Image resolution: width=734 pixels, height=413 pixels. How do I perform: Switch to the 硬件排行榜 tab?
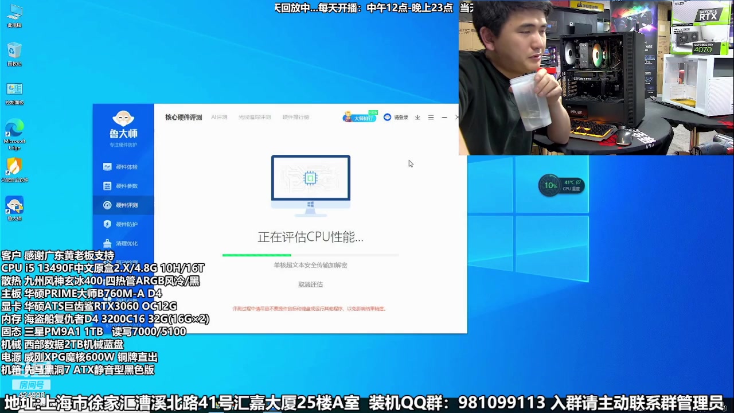pos(296,117)
